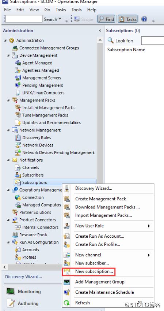Click the Network Devices icon
The image size is (164, 311).
[x=18, y=145]
